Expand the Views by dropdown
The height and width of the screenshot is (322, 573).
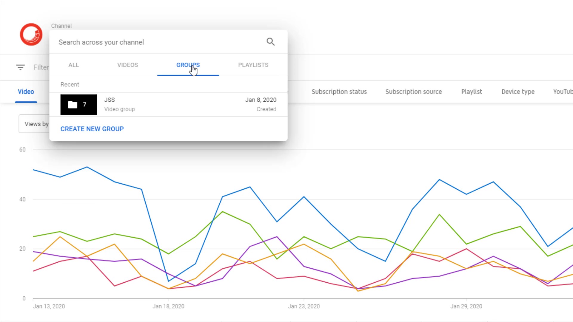point(34,124)
